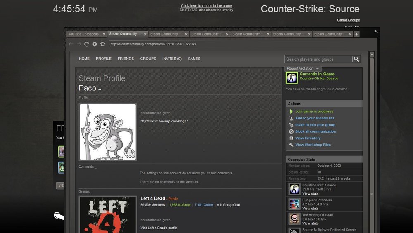Click the Left 4 Dead group image

(108, 214)
